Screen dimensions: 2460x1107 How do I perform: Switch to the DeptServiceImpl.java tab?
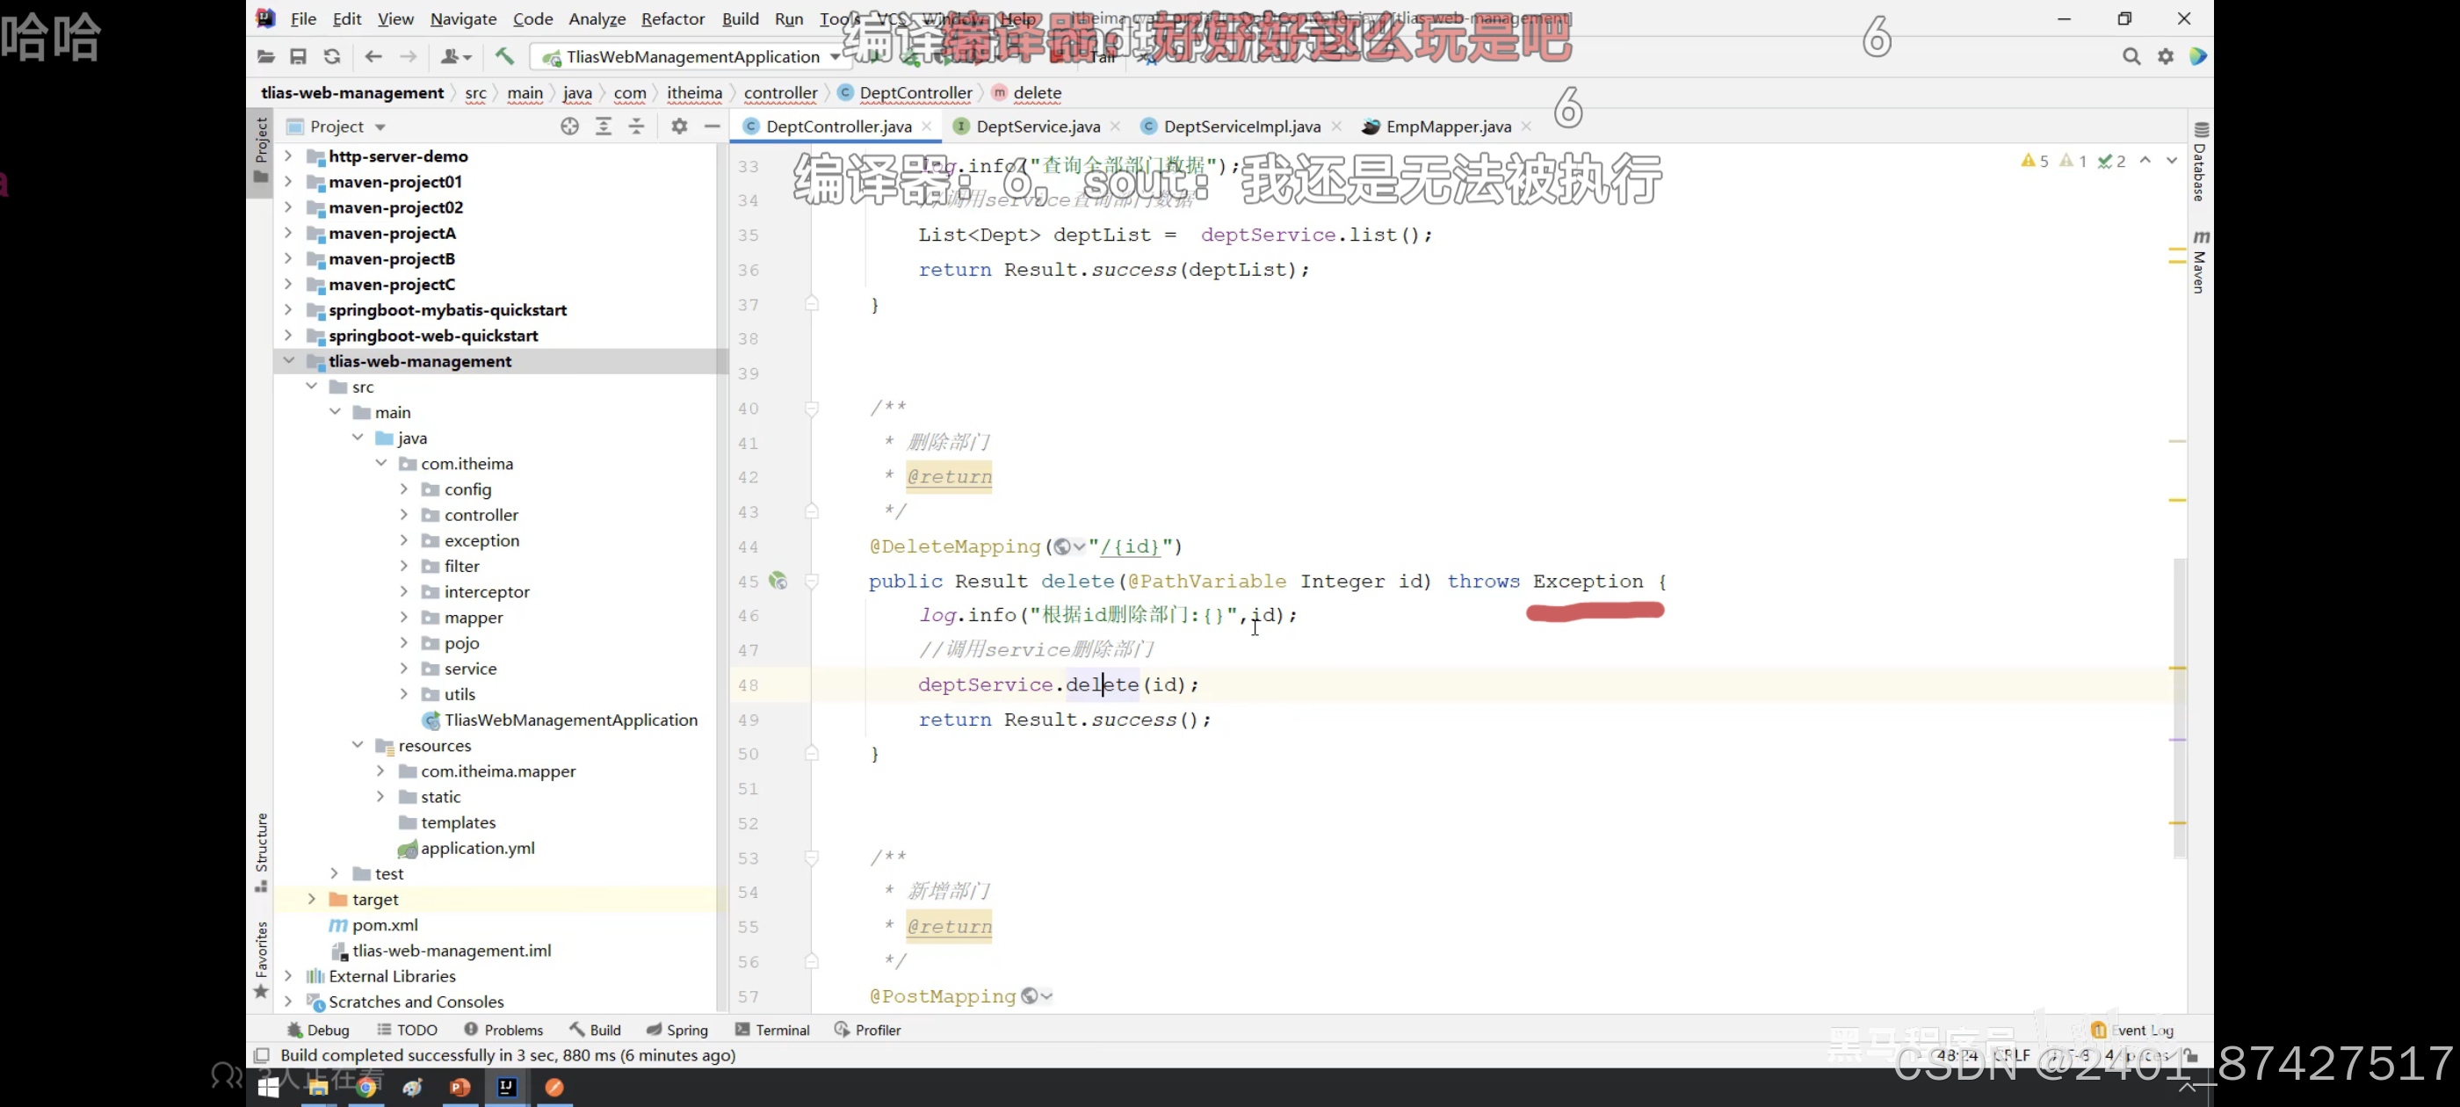[x=1241, y=127]
